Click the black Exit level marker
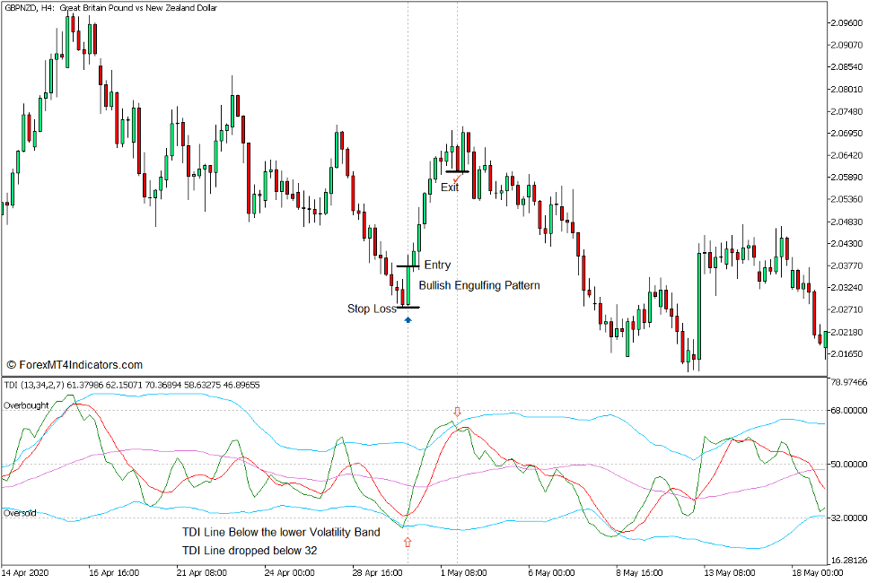This screenshot has height=583, width=877. click(x=455, y=171)
